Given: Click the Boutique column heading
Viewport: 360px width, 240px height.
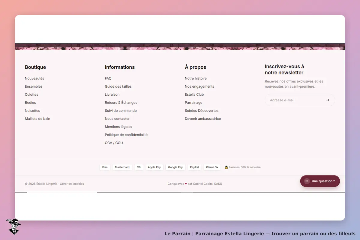Looking at the screenshot, I should pos(35,67).
